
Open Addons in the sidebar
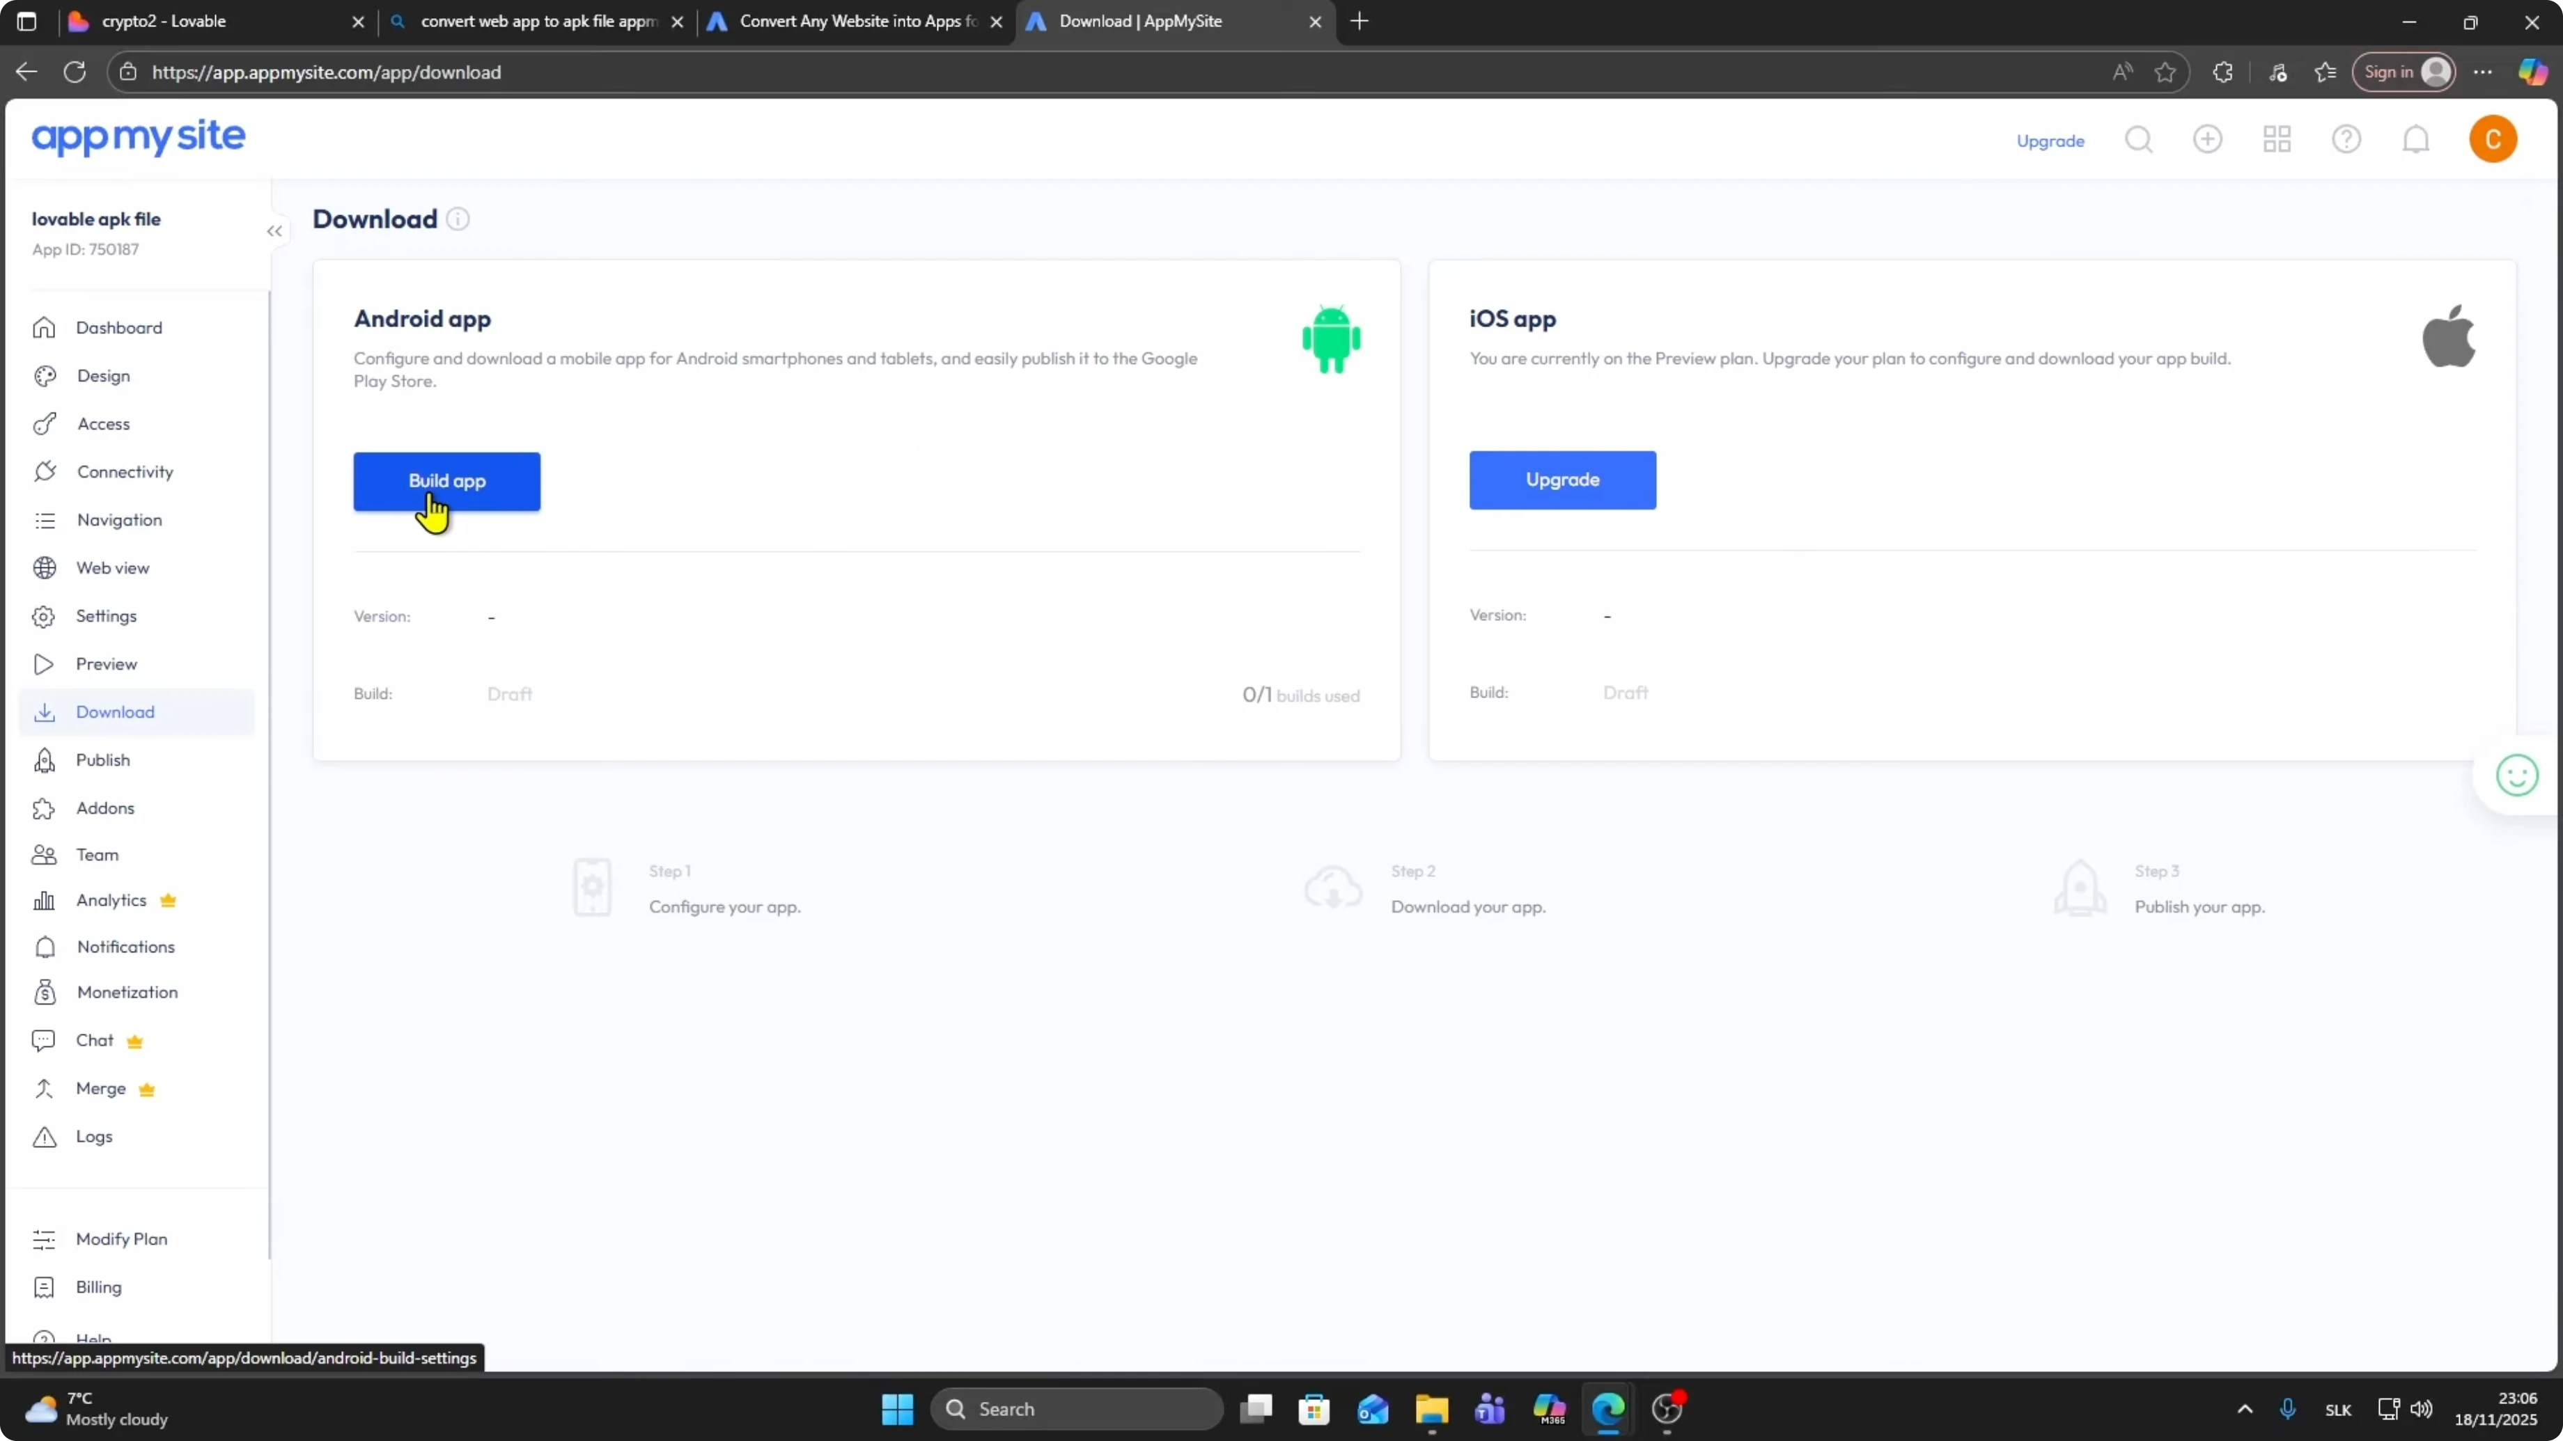click(x=137, y=808)
